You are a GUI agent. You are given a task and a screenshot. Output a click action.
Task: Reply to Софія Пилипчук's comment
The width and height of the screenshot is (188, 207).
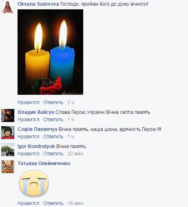[53, 137]
